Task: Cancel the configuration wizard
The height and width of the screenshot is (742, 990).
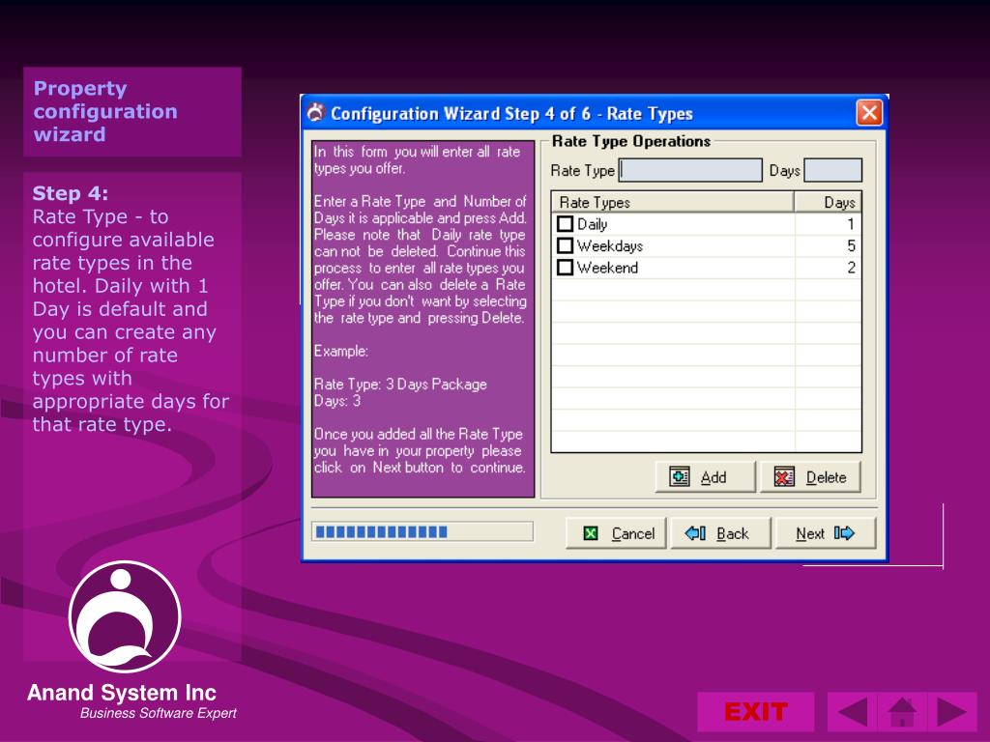Action: tap(616, 533)
